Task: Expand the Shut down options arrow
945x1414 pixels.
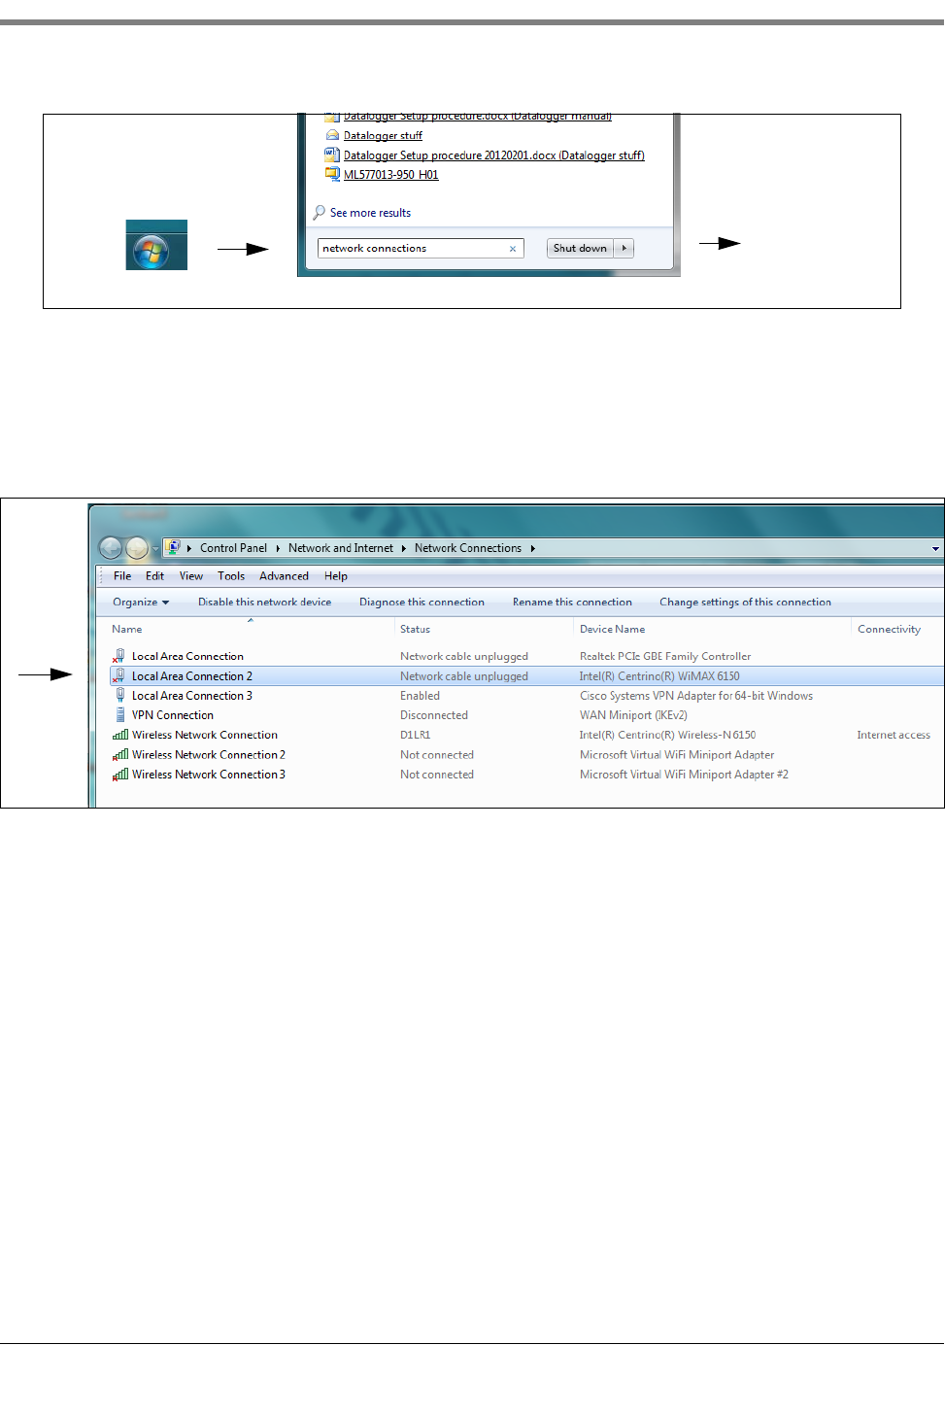Action: [624, 249]
